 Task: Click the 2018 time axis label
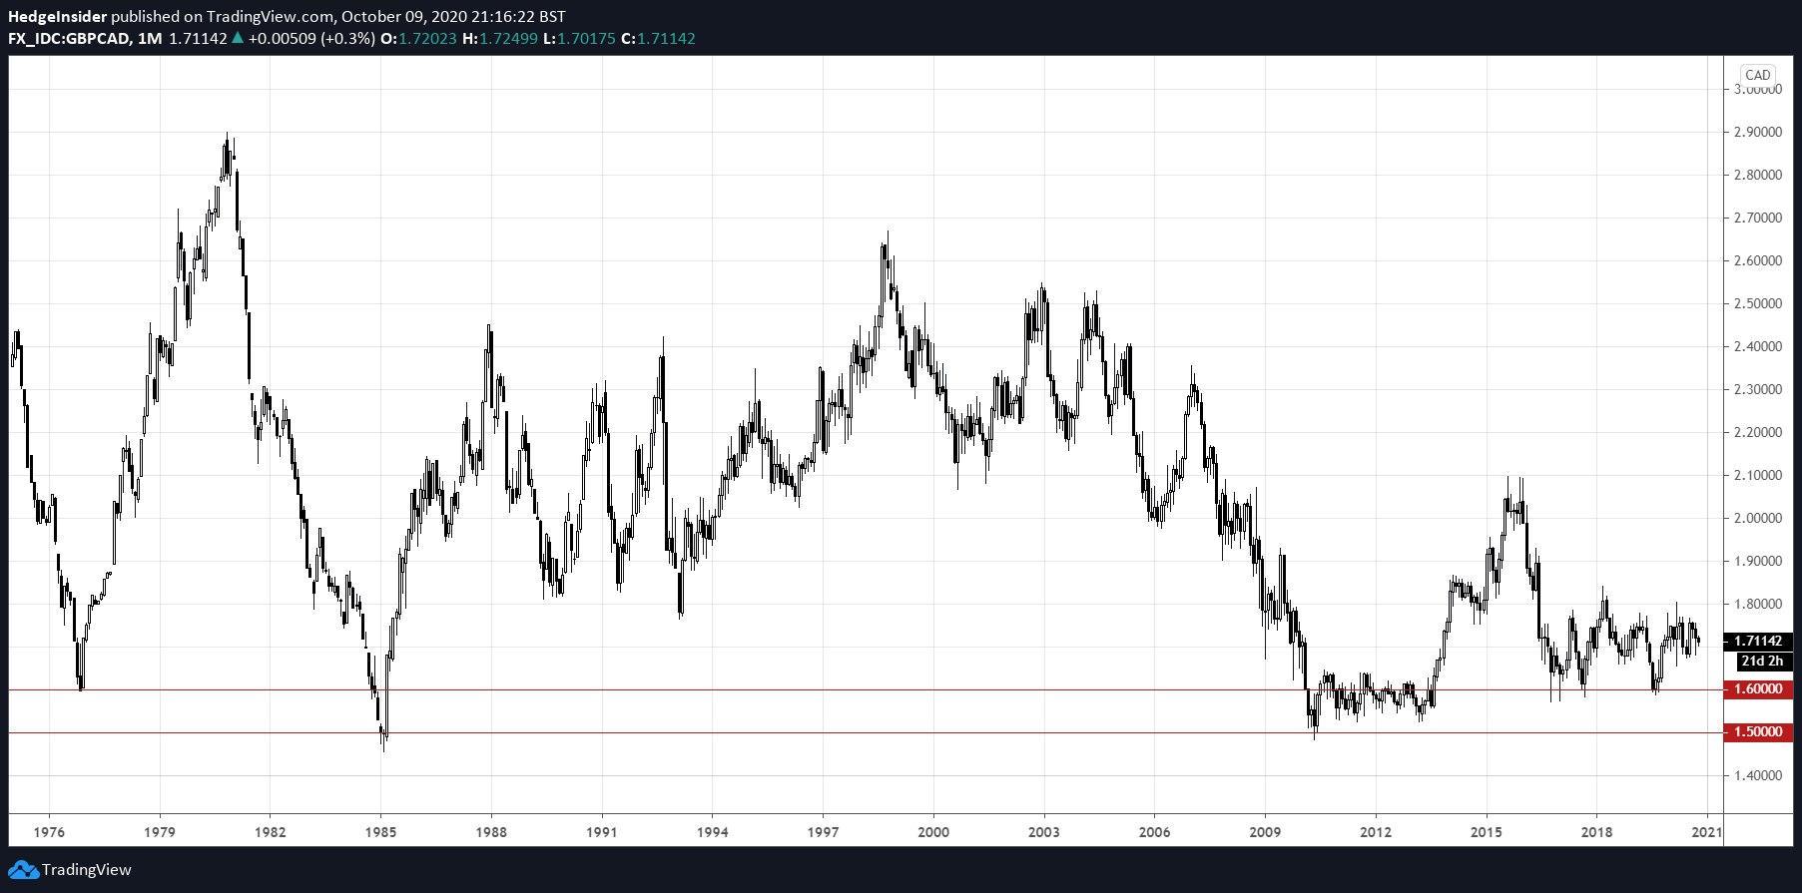[x=1596, y=832]
